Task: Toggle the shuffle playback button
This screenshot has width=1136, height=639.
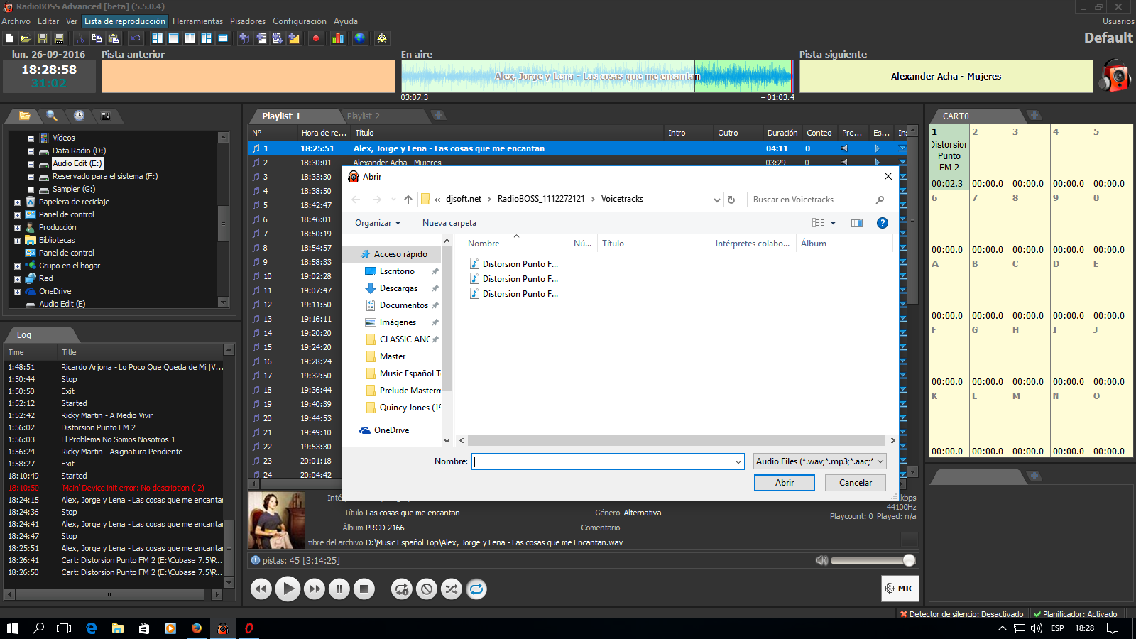Action: [x=452, y=589]
